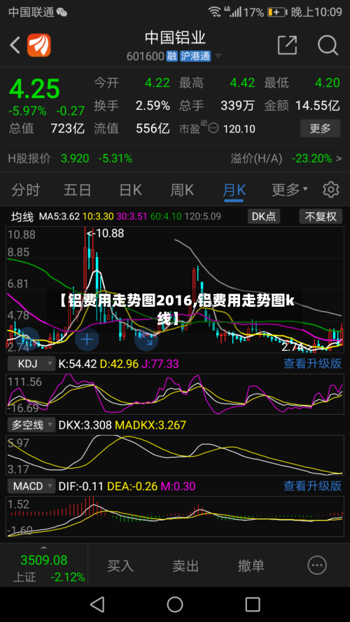350x622 pixels.
Task: Tap the 10.88 peak price marker
Action: point(106,234)
